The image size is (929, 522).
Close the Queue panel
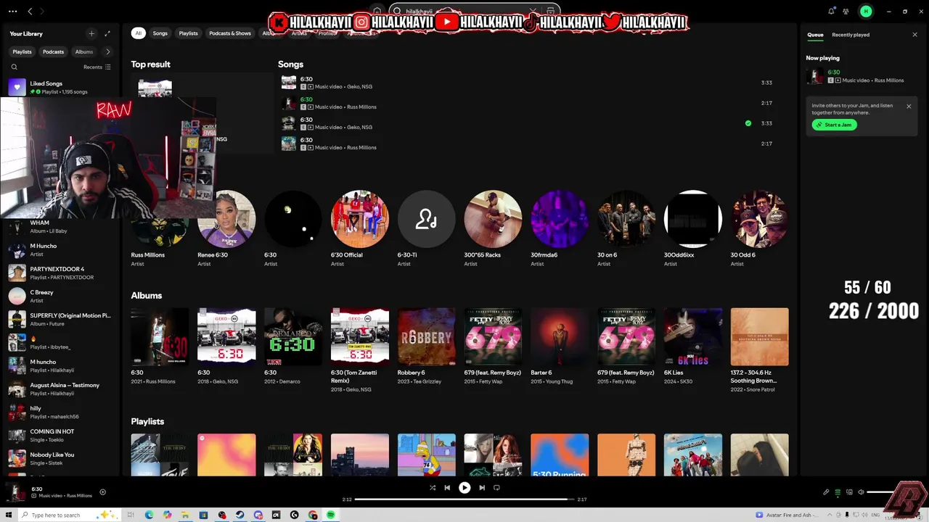[914, 35]
